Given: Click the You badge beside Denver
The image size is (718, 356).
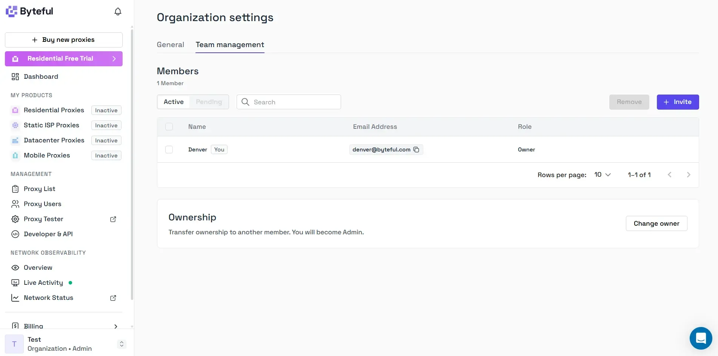Looking at the screenshot, I should coord(219,150).
